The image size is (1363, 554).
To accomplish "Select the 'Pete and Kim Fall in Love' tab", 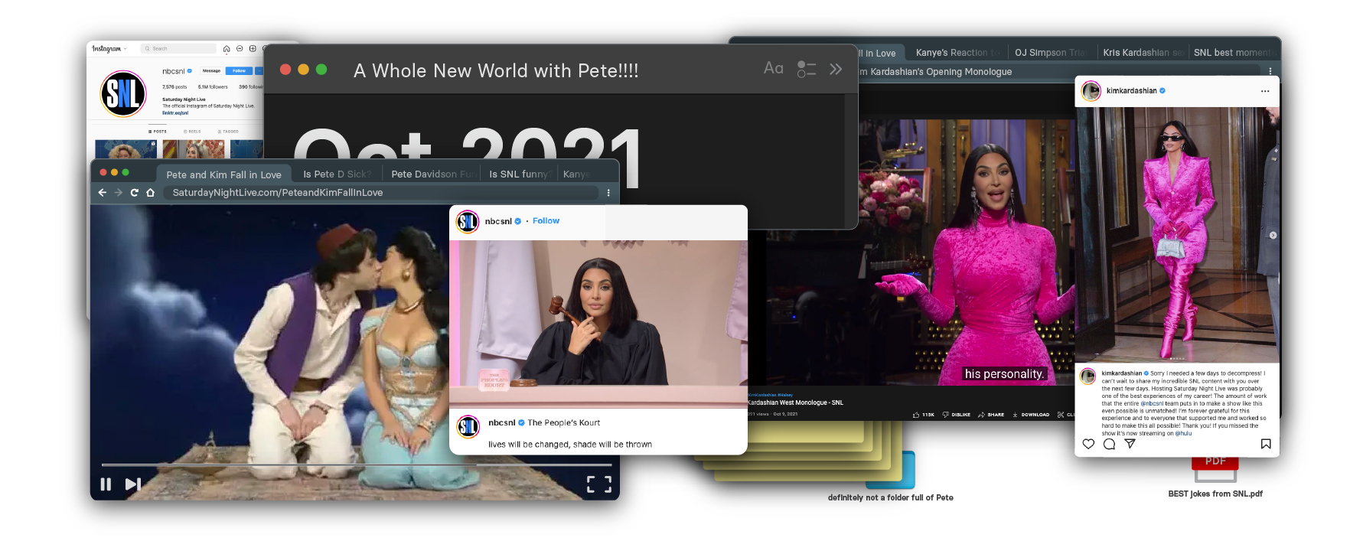I will [x=223, y=174].
